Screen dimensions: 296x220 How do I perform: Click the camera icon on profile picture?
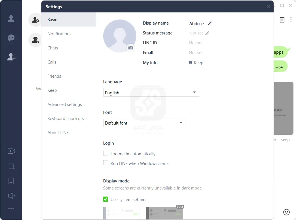pos(130,48)
